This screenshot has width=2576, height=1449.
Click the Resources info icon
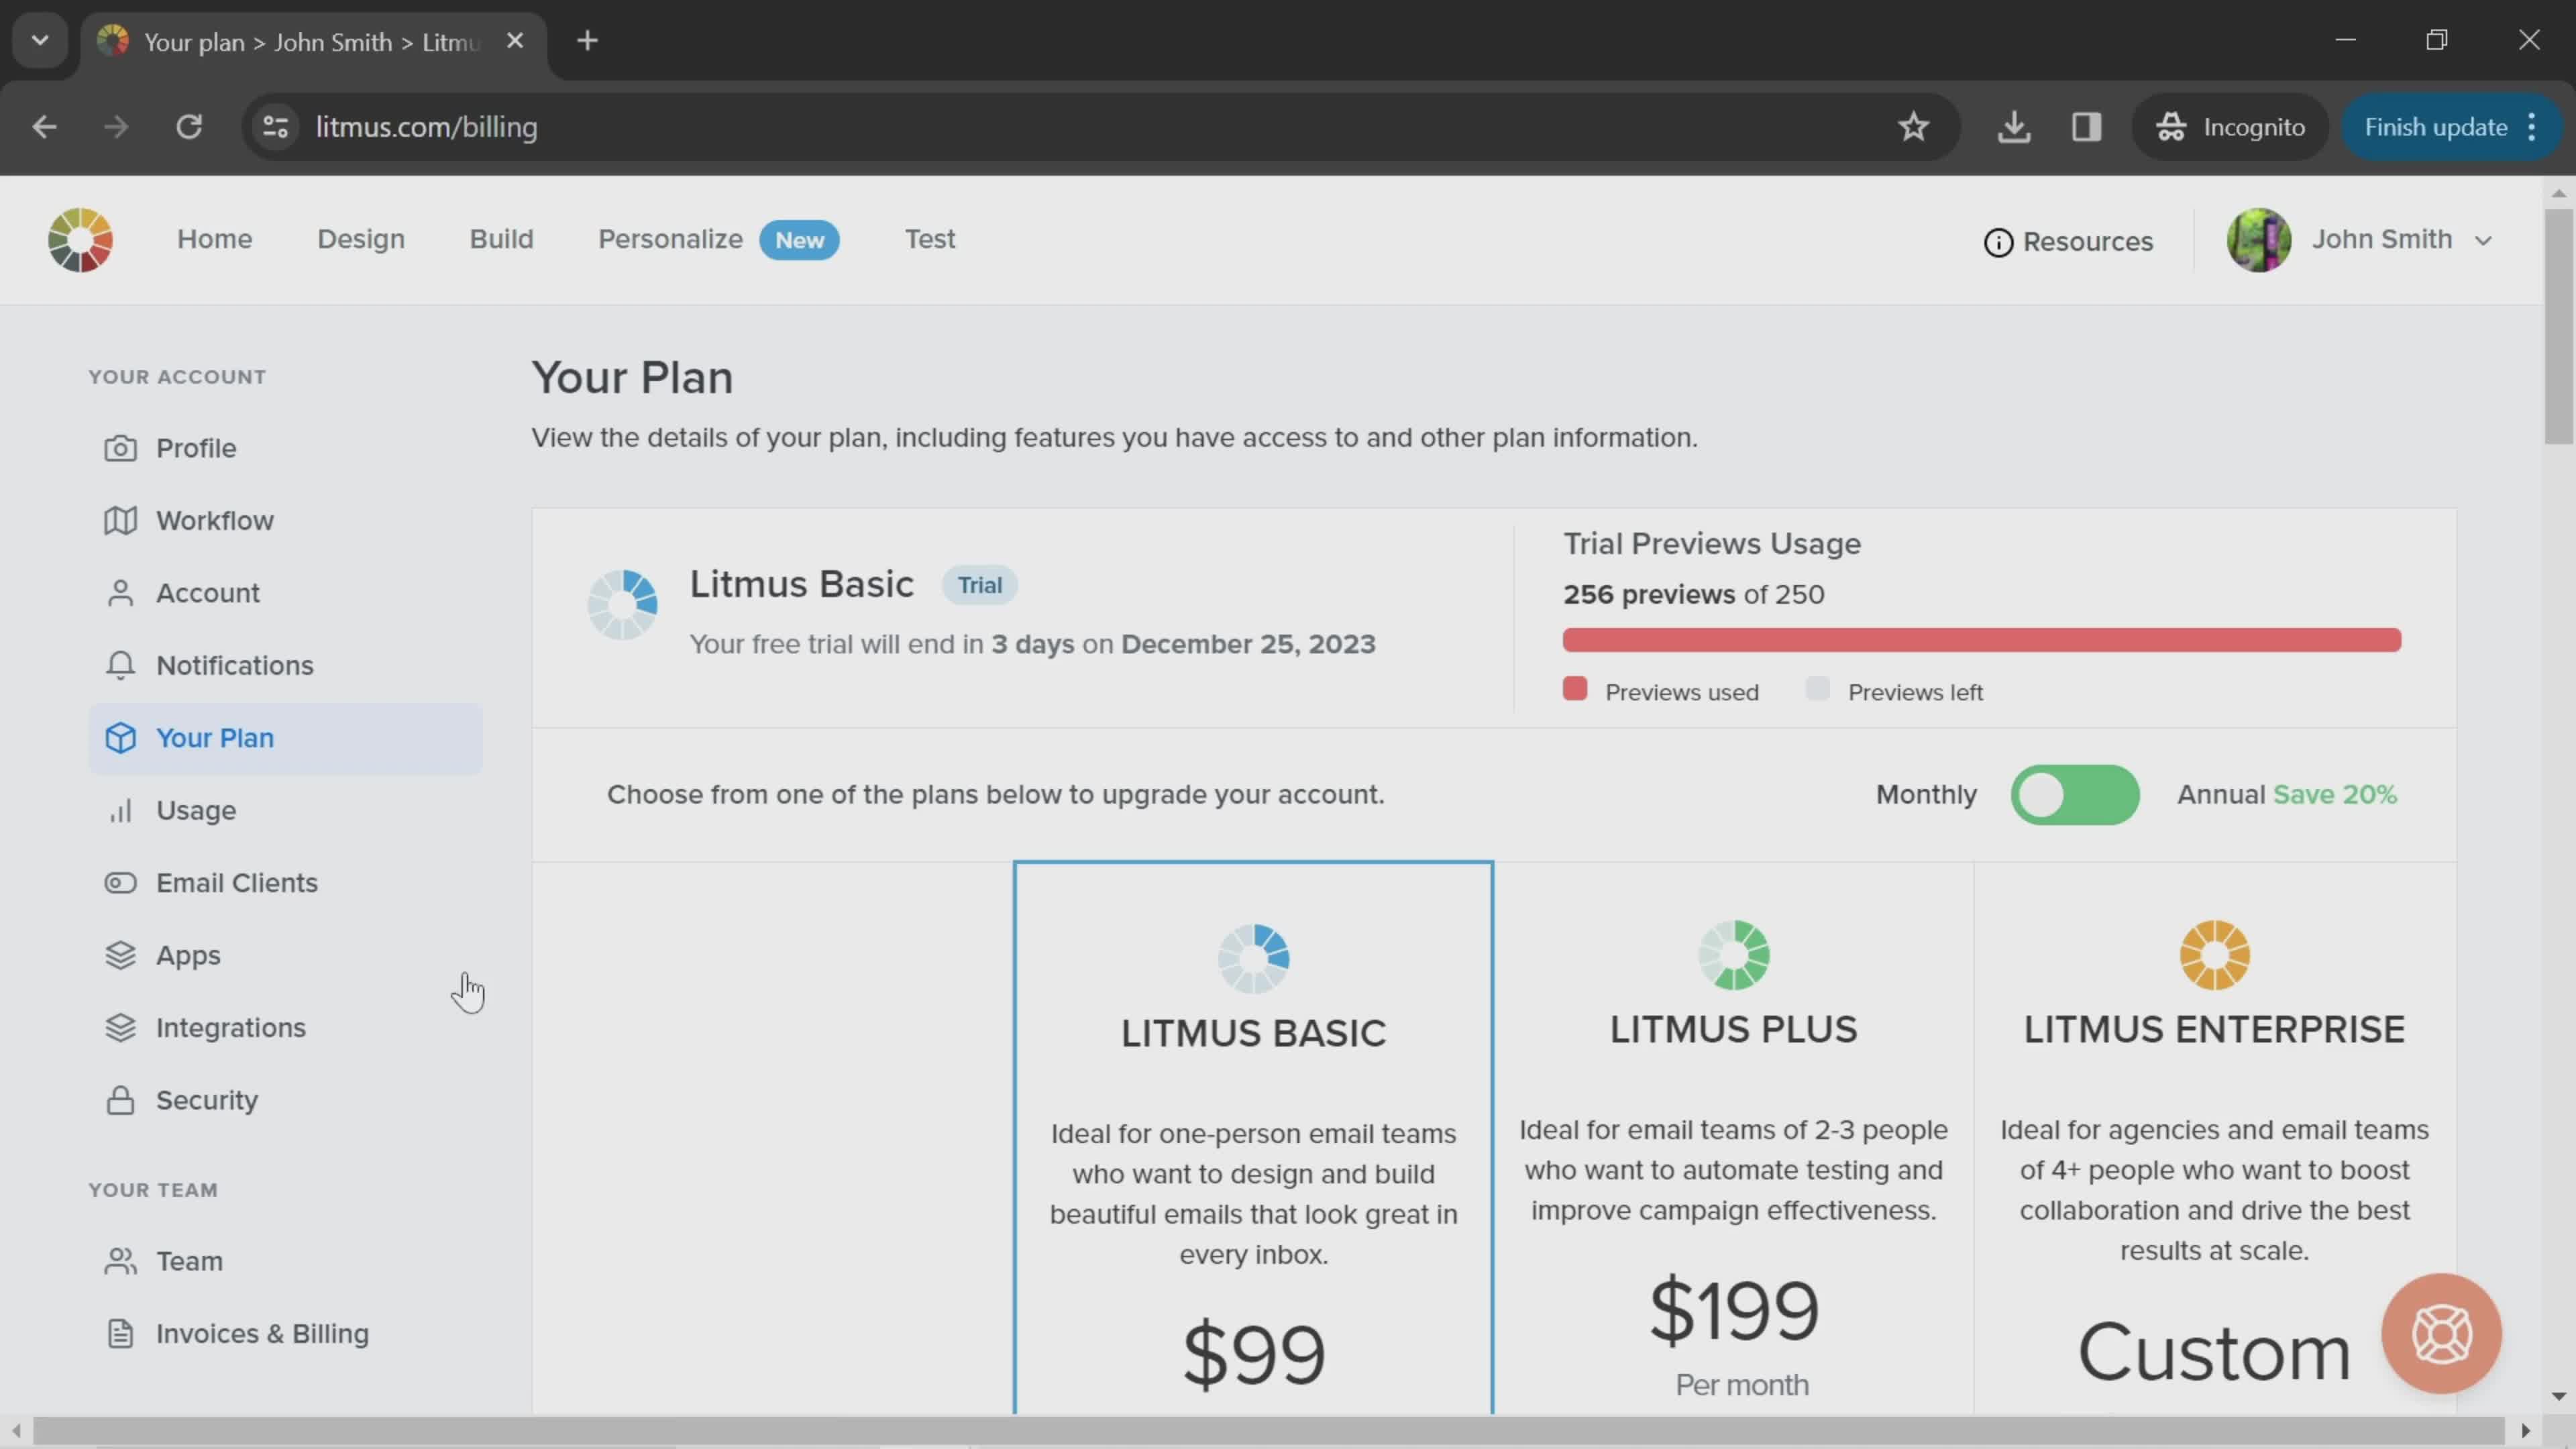(x=1998, y=242)
